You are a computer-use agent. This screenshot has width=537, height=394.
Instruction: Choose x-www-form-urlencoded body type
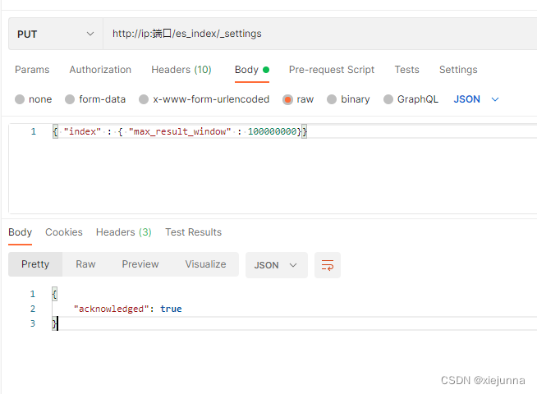144,99
